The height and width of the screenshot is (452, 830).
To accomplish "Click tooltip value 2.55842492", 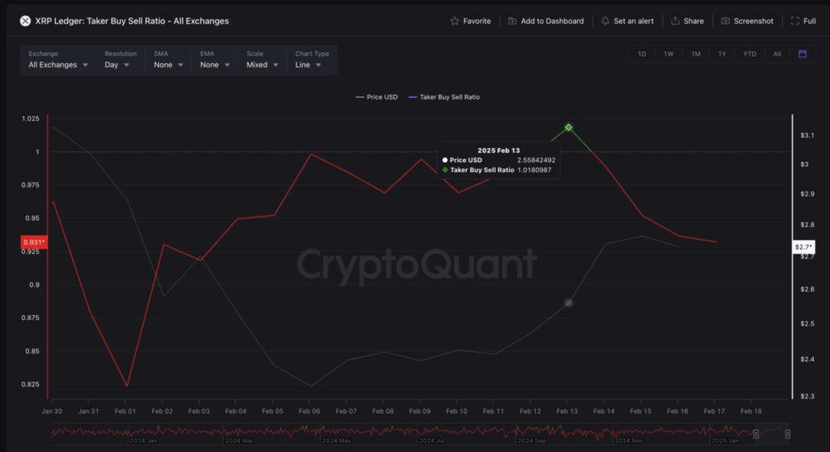I will click(x=537, y=160).
